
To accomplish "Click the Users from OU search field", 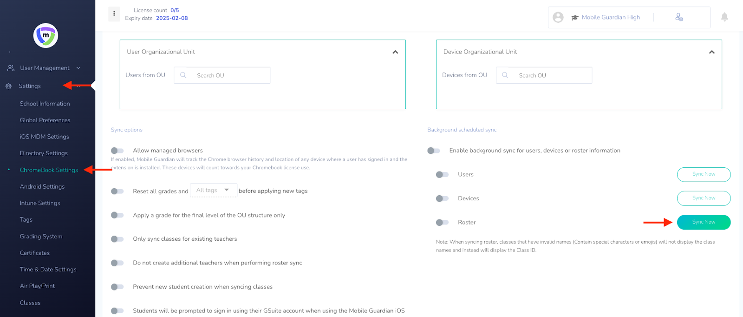I will (x=222, y=75).
